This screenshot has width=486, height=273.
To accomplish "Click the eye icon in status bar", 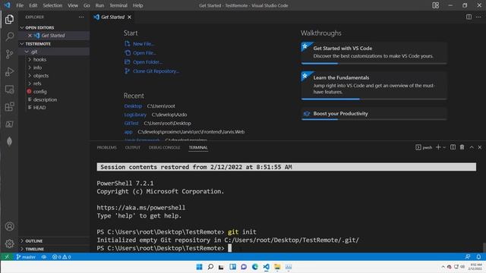I will point(44,257).
